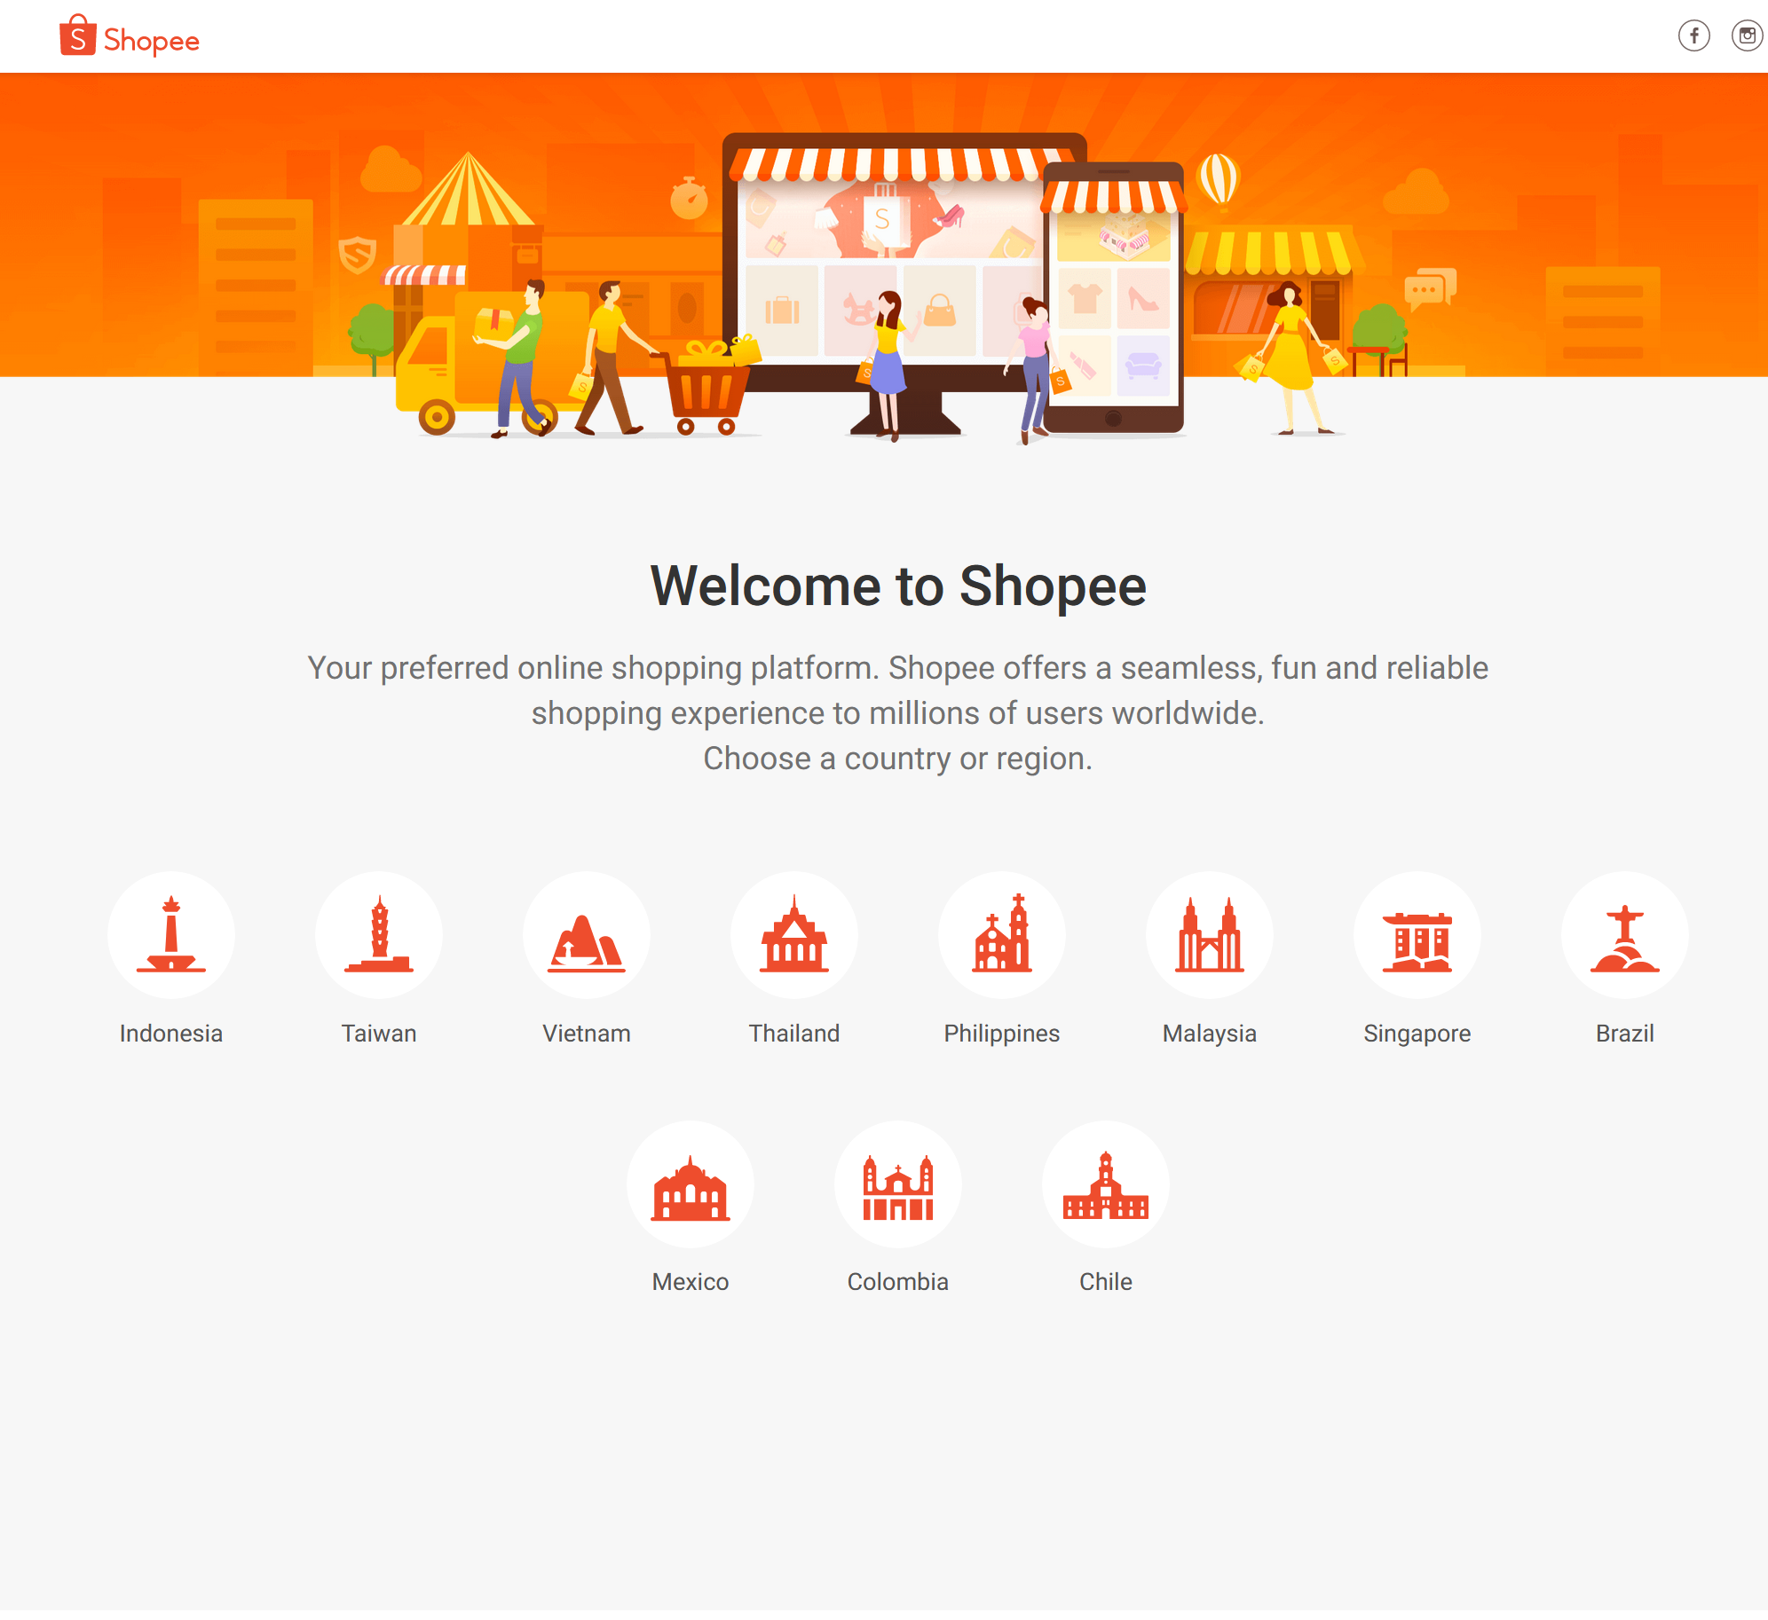Select the Thailand temple icon
1768x1620 pixels.
(x=794, y=935)
